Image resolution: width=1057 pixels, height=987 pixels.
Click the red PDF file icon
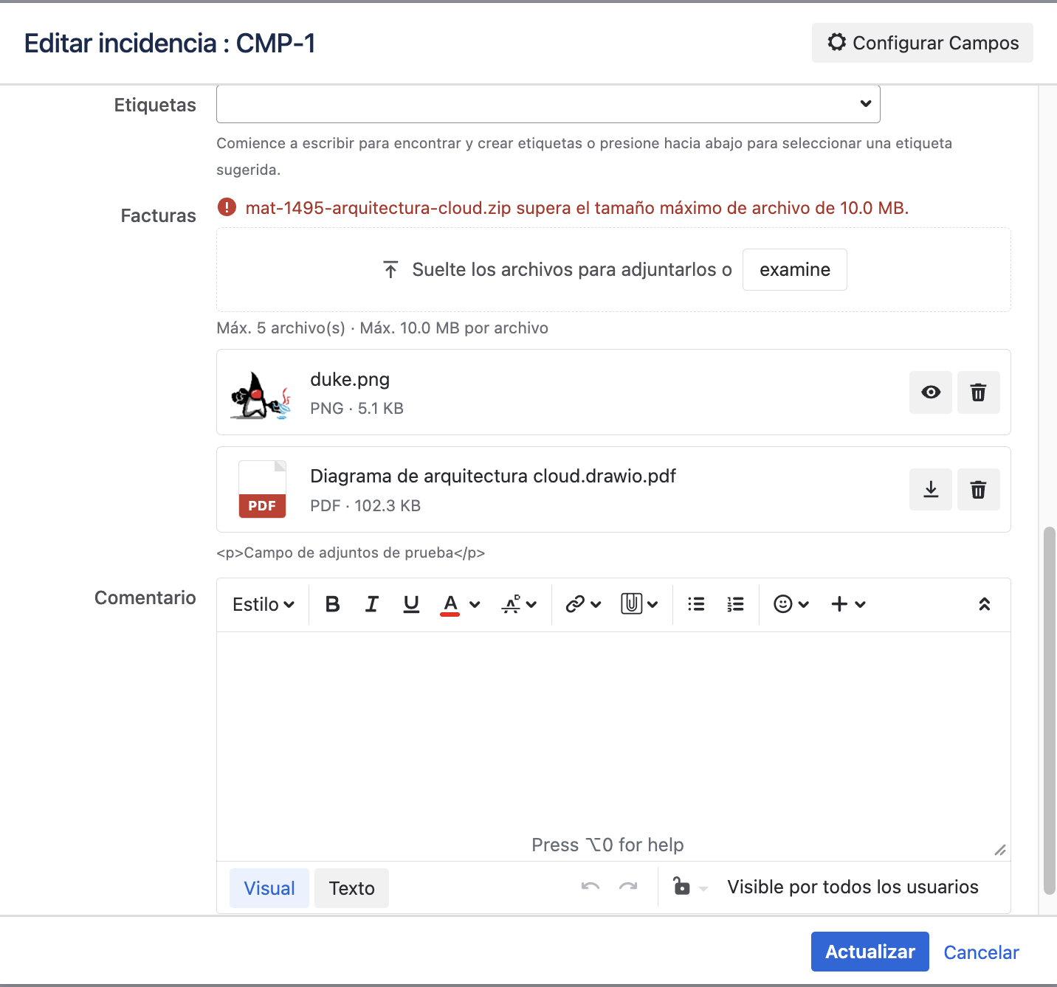[262, 490]
